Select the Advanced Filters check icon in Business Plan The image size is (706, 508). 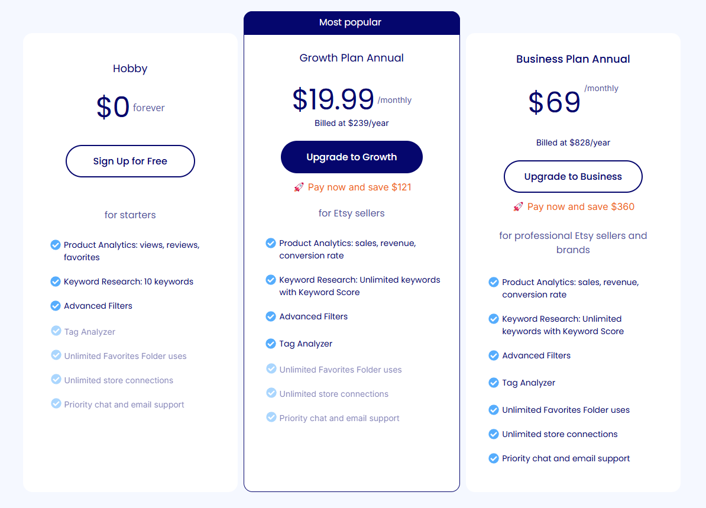pos(494,355)
